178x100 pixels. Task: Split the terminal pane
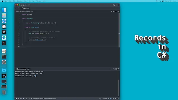[x=116, y=69]
